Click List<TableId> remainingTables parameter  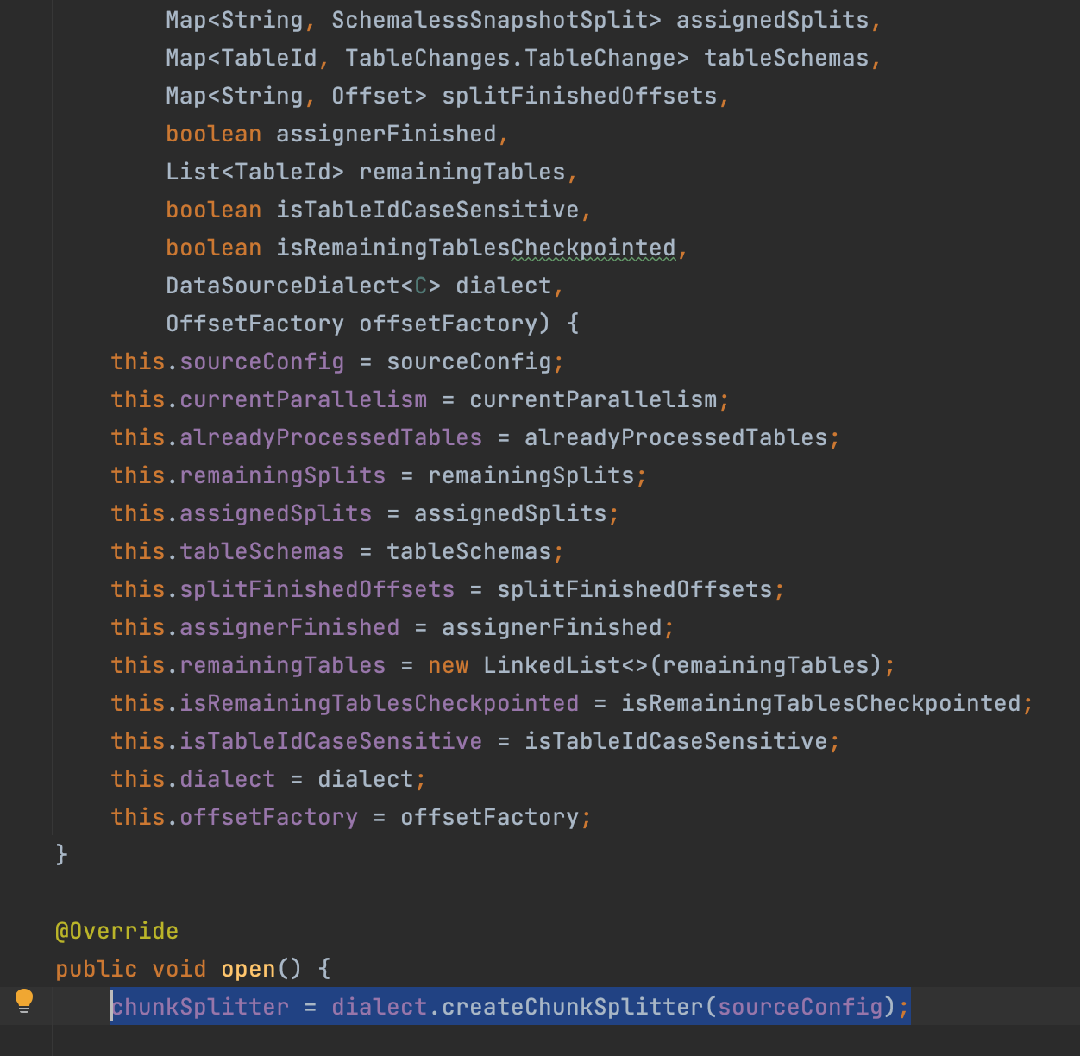pos(366,172)
